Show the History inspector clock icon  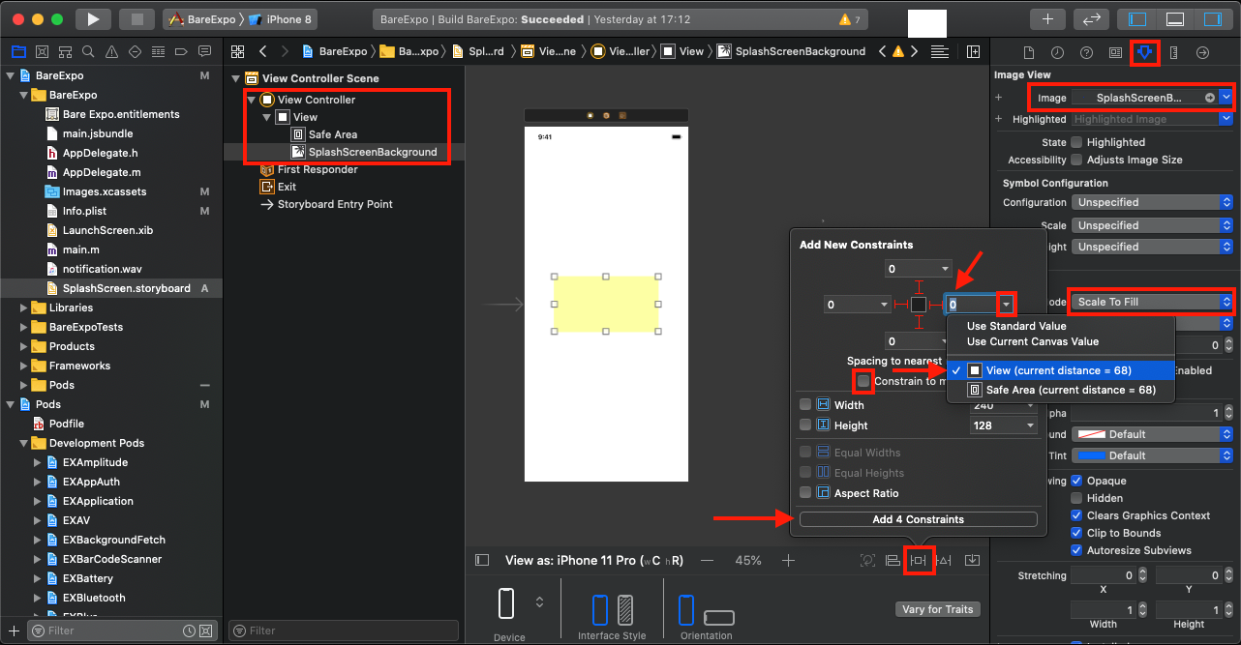pyautogui.click(x=1058, y=52)
